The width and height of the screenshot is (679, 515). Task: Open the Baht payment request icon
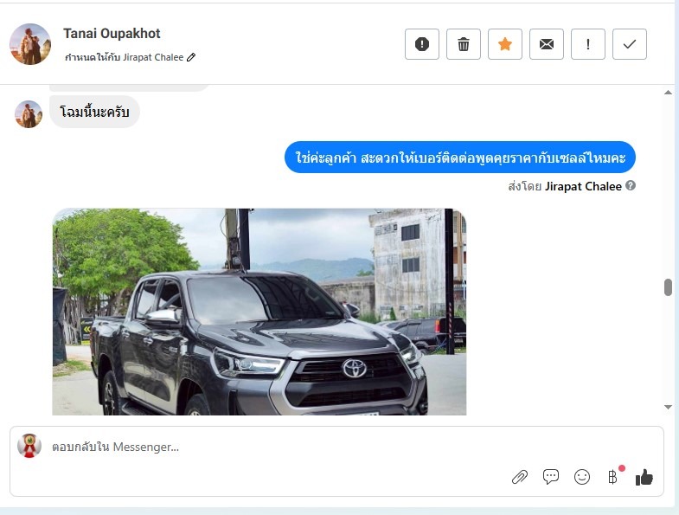[x=612, y=477]
